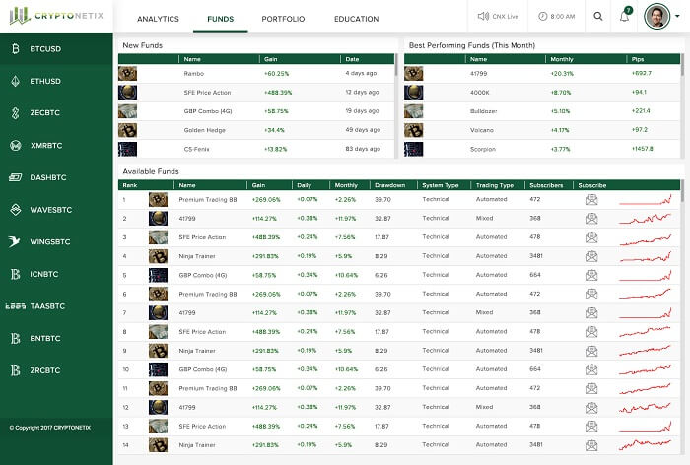690x465 pixels.
Task: Open the Rambo fund in New Funds
Action: tap(193, 73)
